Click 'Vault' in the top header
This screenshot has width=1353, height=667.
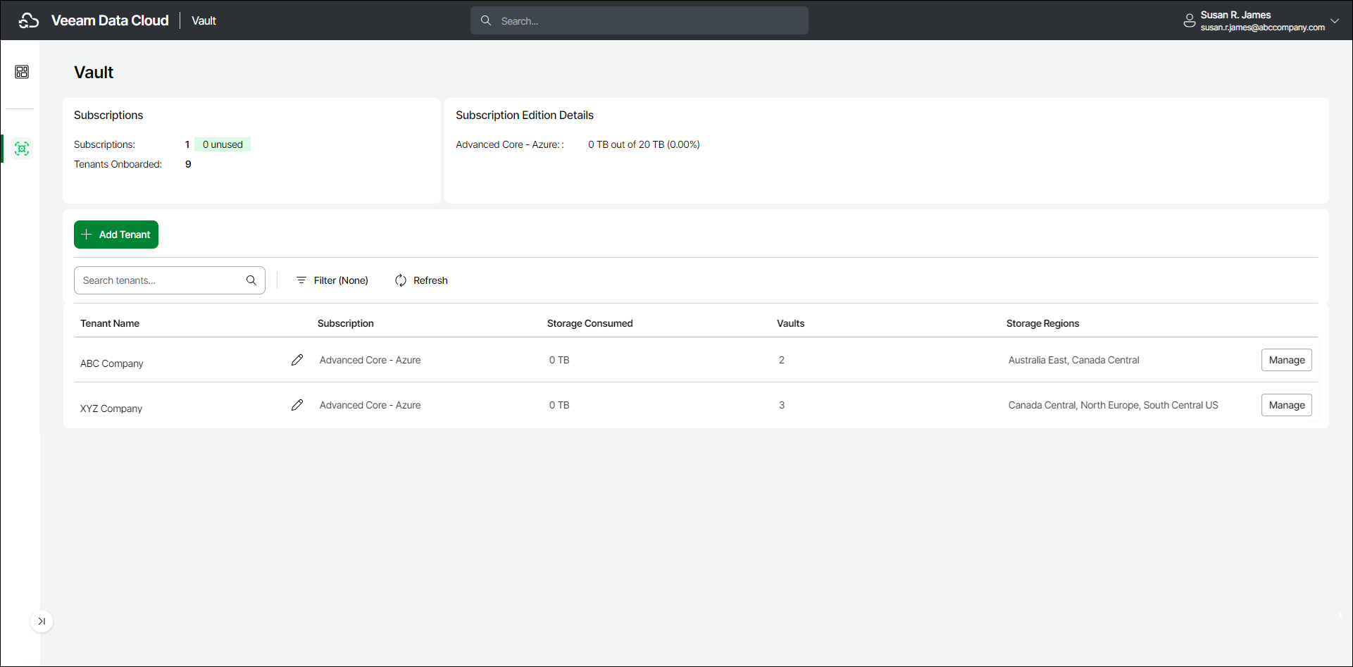coord(204,20)
